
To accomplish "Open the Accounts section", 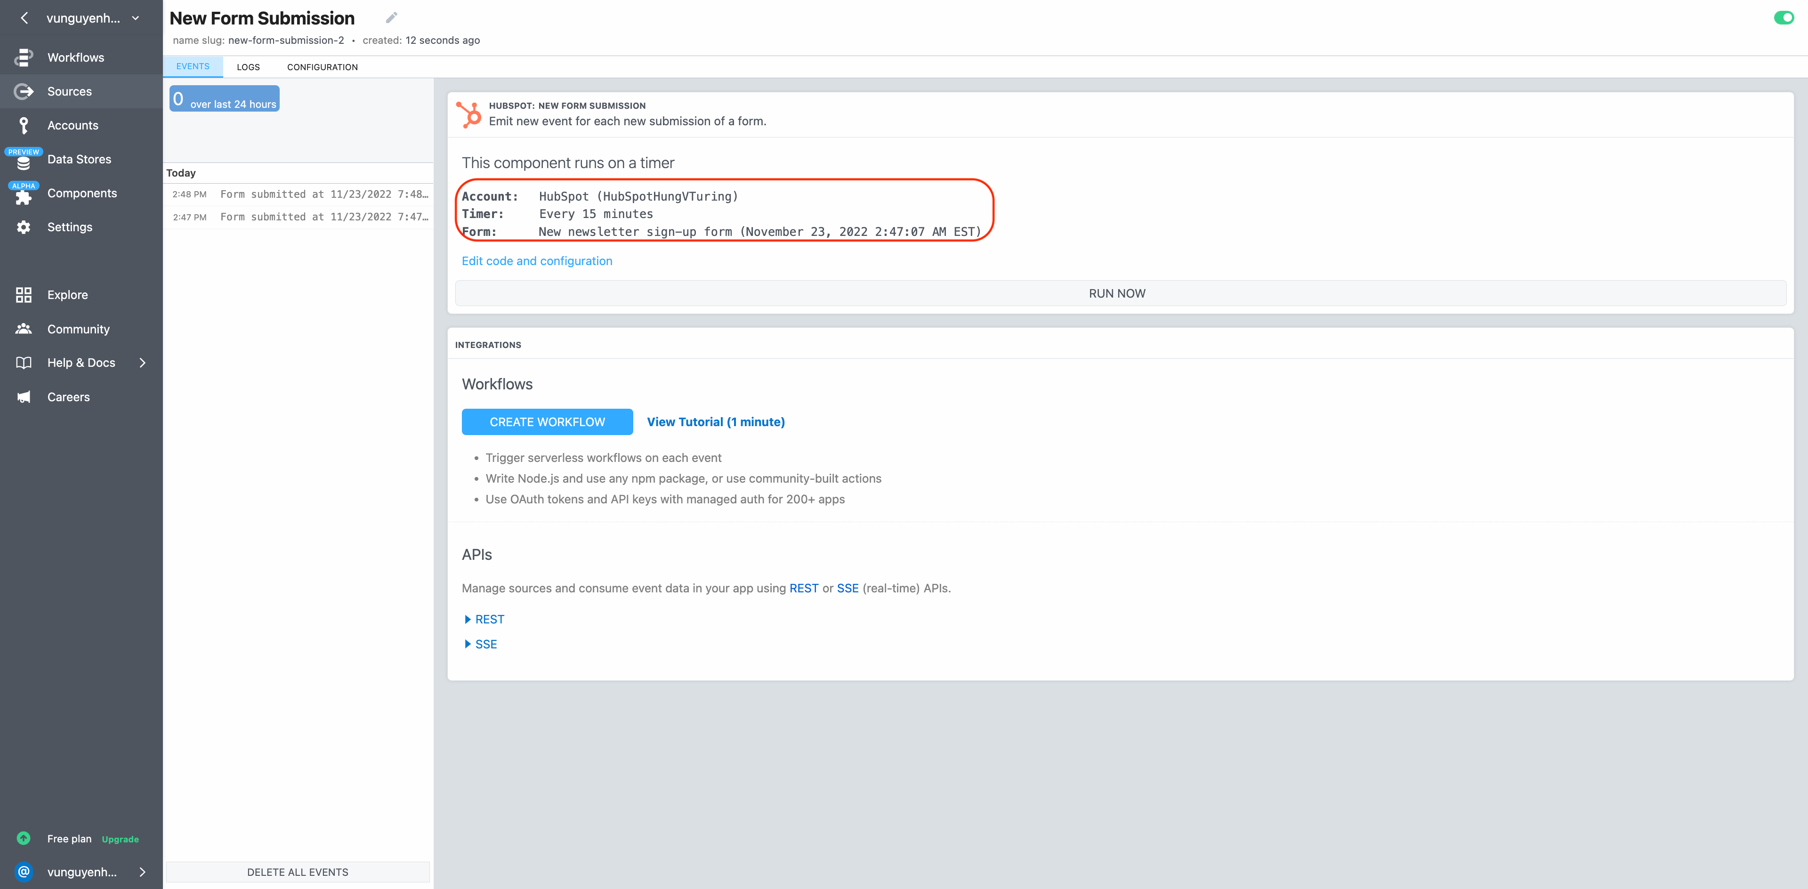I will tap(73, 125).
